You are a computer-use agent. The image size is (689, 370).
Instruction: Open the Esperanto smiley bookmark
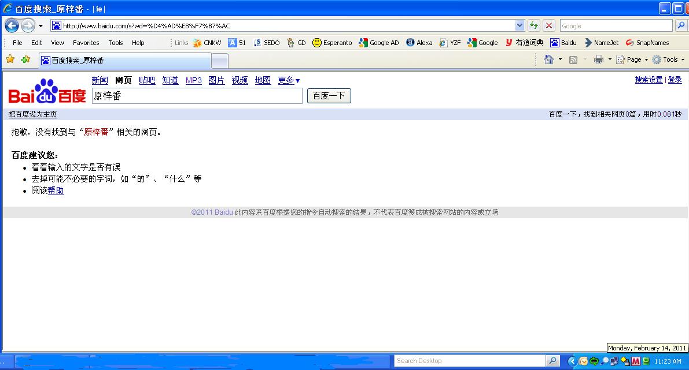pos(332,43)
